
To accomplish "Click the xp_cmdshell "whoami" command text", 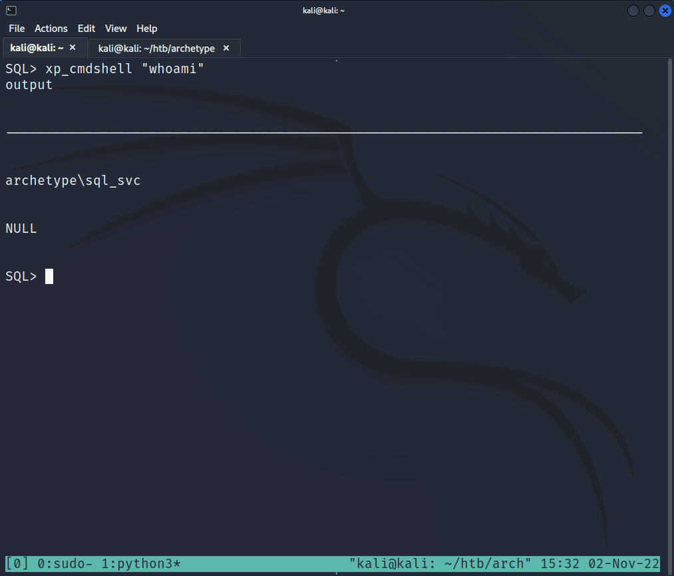I will (124, 69).
